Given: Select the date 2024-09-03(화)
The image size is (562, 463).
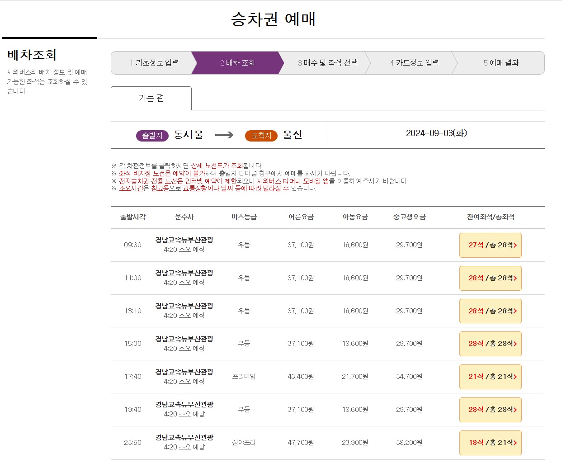Looking at the screenshot, I should click(436, 133).
